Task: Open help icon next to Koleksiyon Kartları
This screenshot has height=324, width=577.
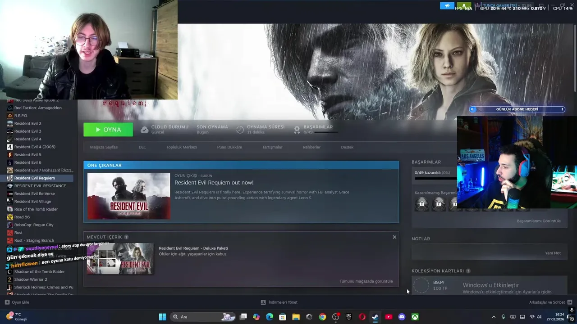Action: (x=468, y=271)
